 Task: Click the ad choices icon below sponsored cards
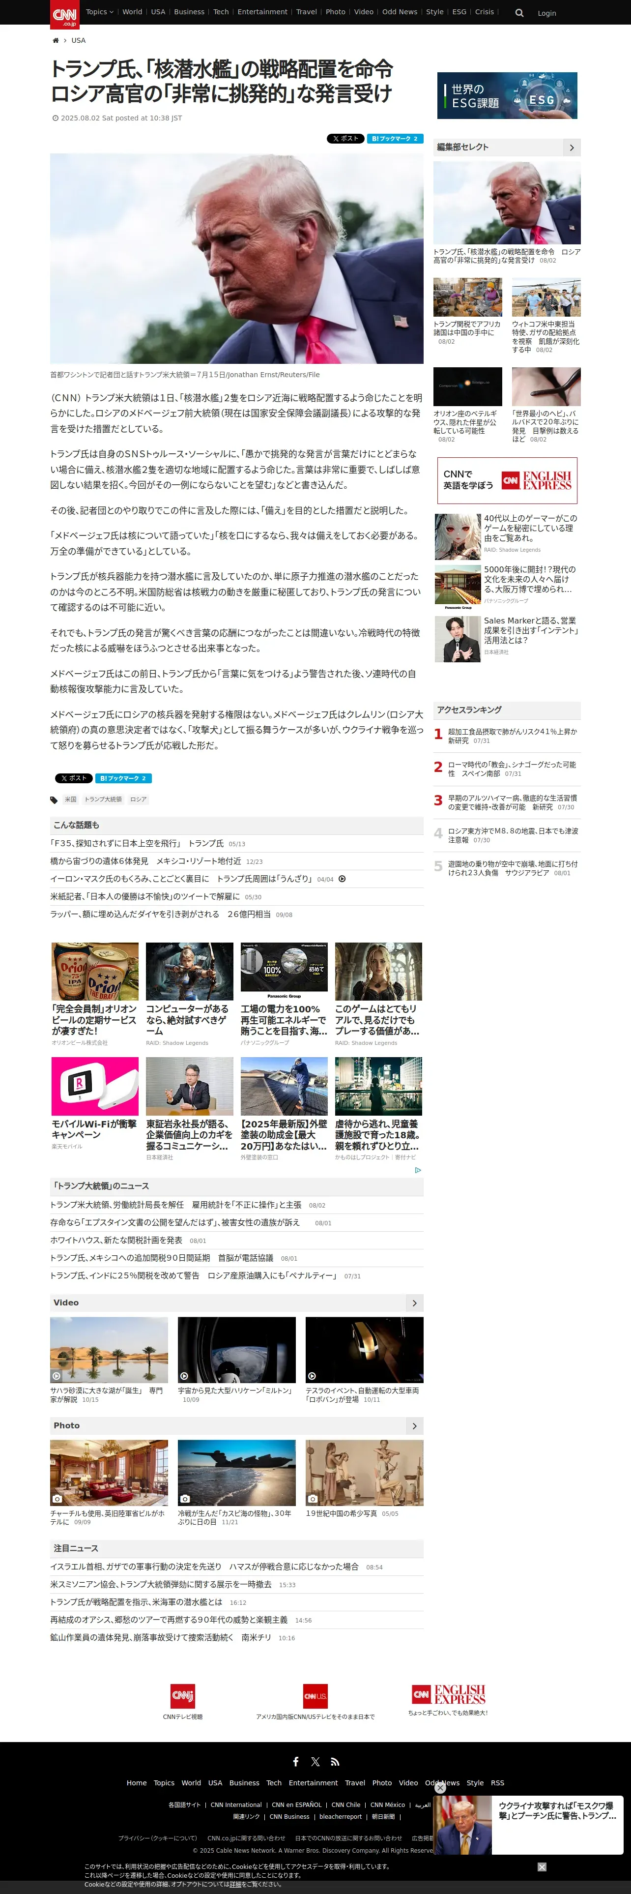(x=418, y=1170)
